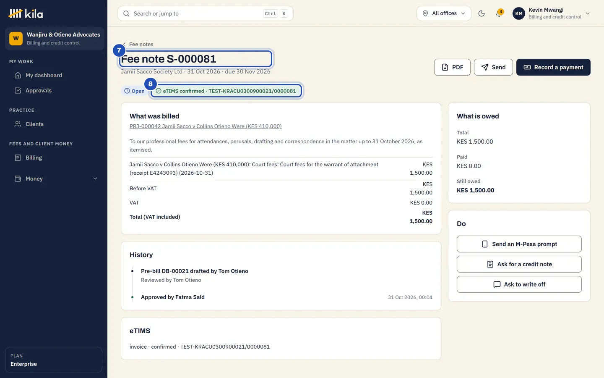Click the KM user avatar

[x=519, y=13]
